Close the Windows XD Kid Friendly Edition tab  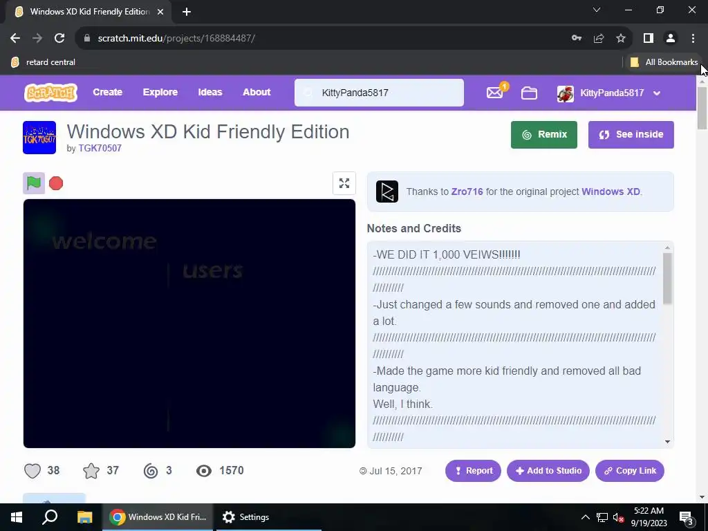point(160,12)
